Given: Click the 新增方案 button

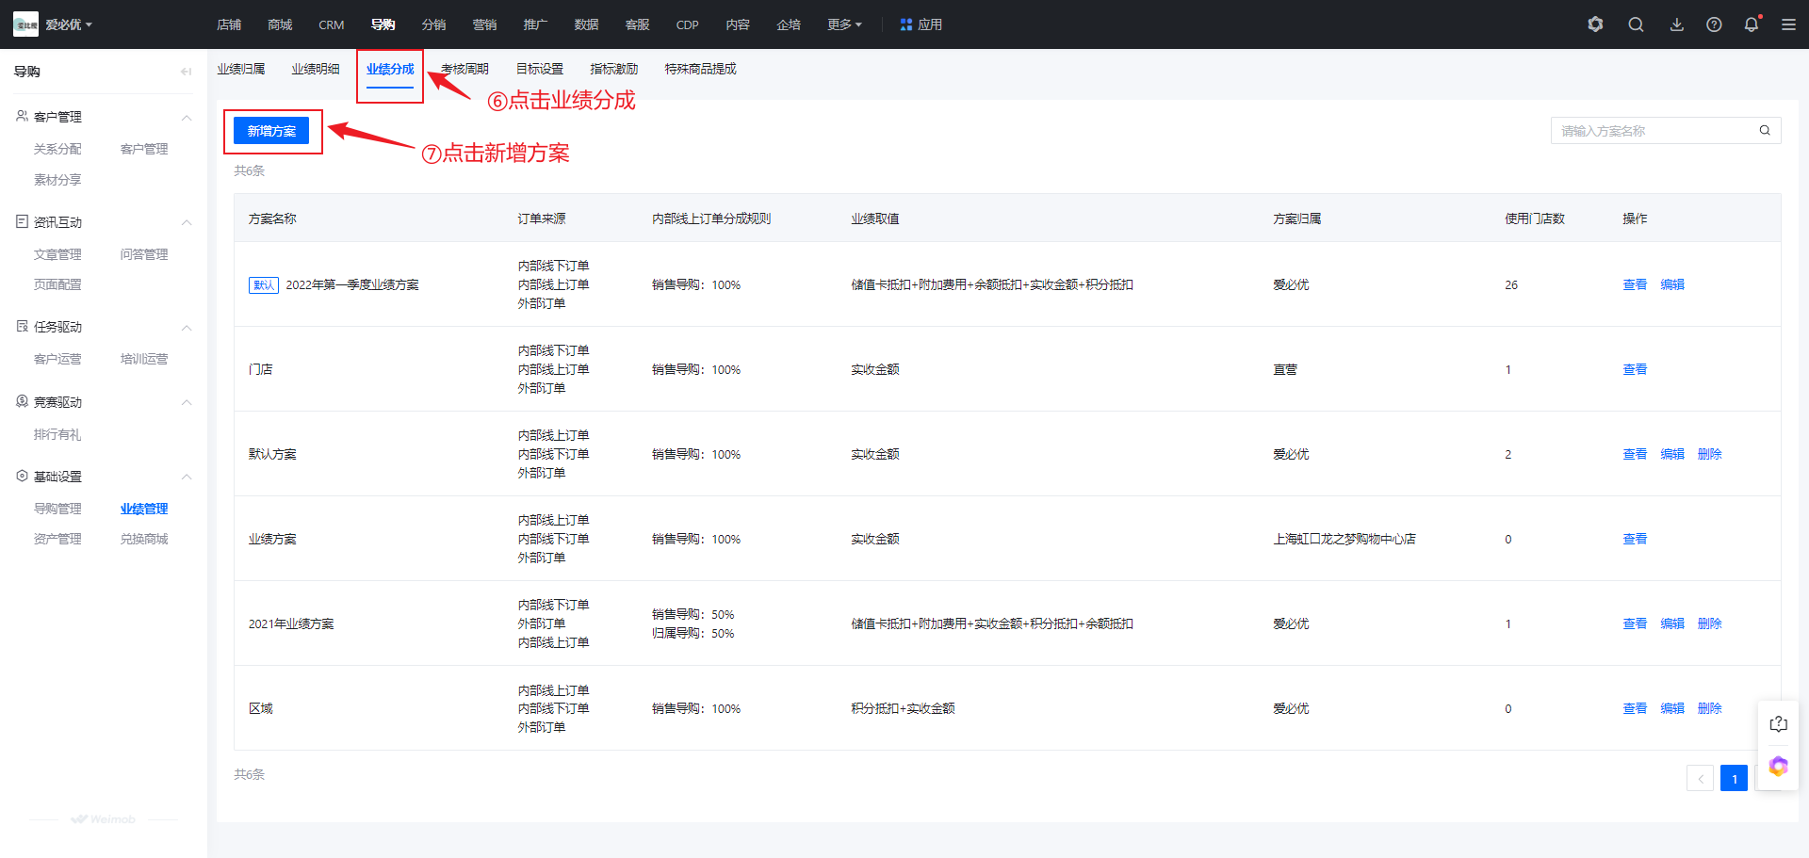Looking at the screenshot, I should [x=271, y=131].
